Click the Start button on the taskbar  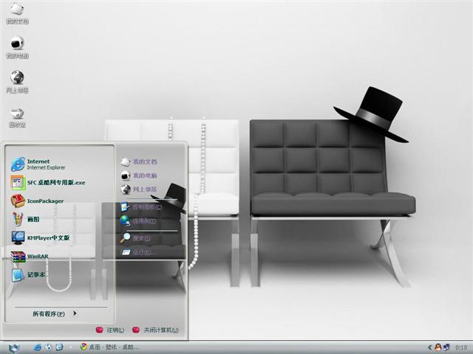15,347
